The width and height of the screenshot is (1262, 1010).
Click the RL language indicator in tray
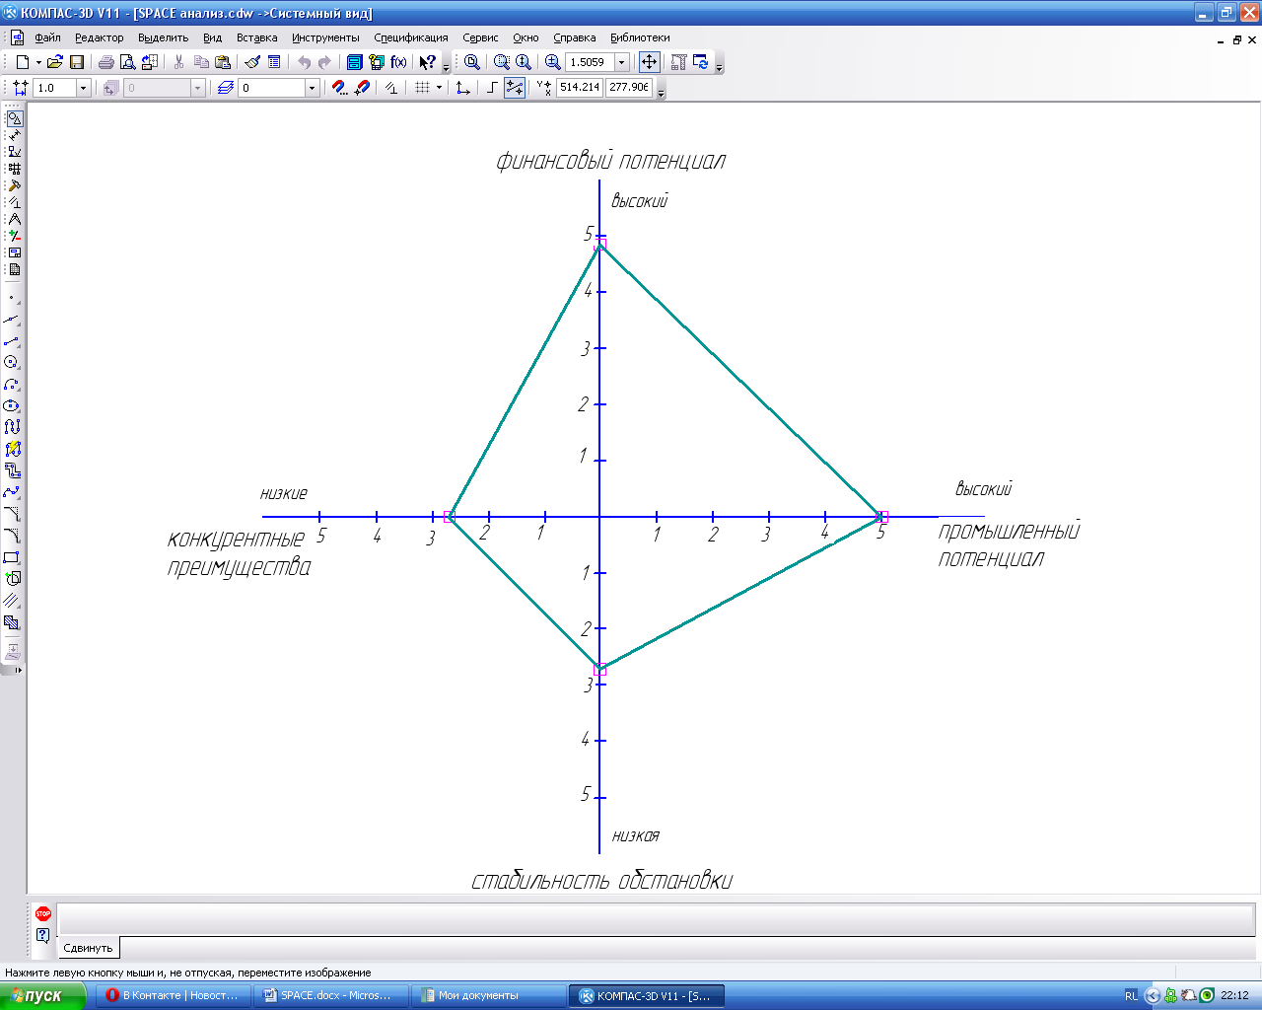[1131, 996]
